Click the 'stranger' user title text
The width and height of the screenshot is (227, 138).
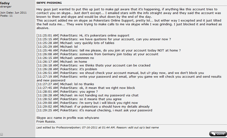6,7
